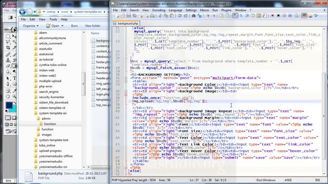Collapse the red PHP fold marker on line 35

[x=126, y=95]
